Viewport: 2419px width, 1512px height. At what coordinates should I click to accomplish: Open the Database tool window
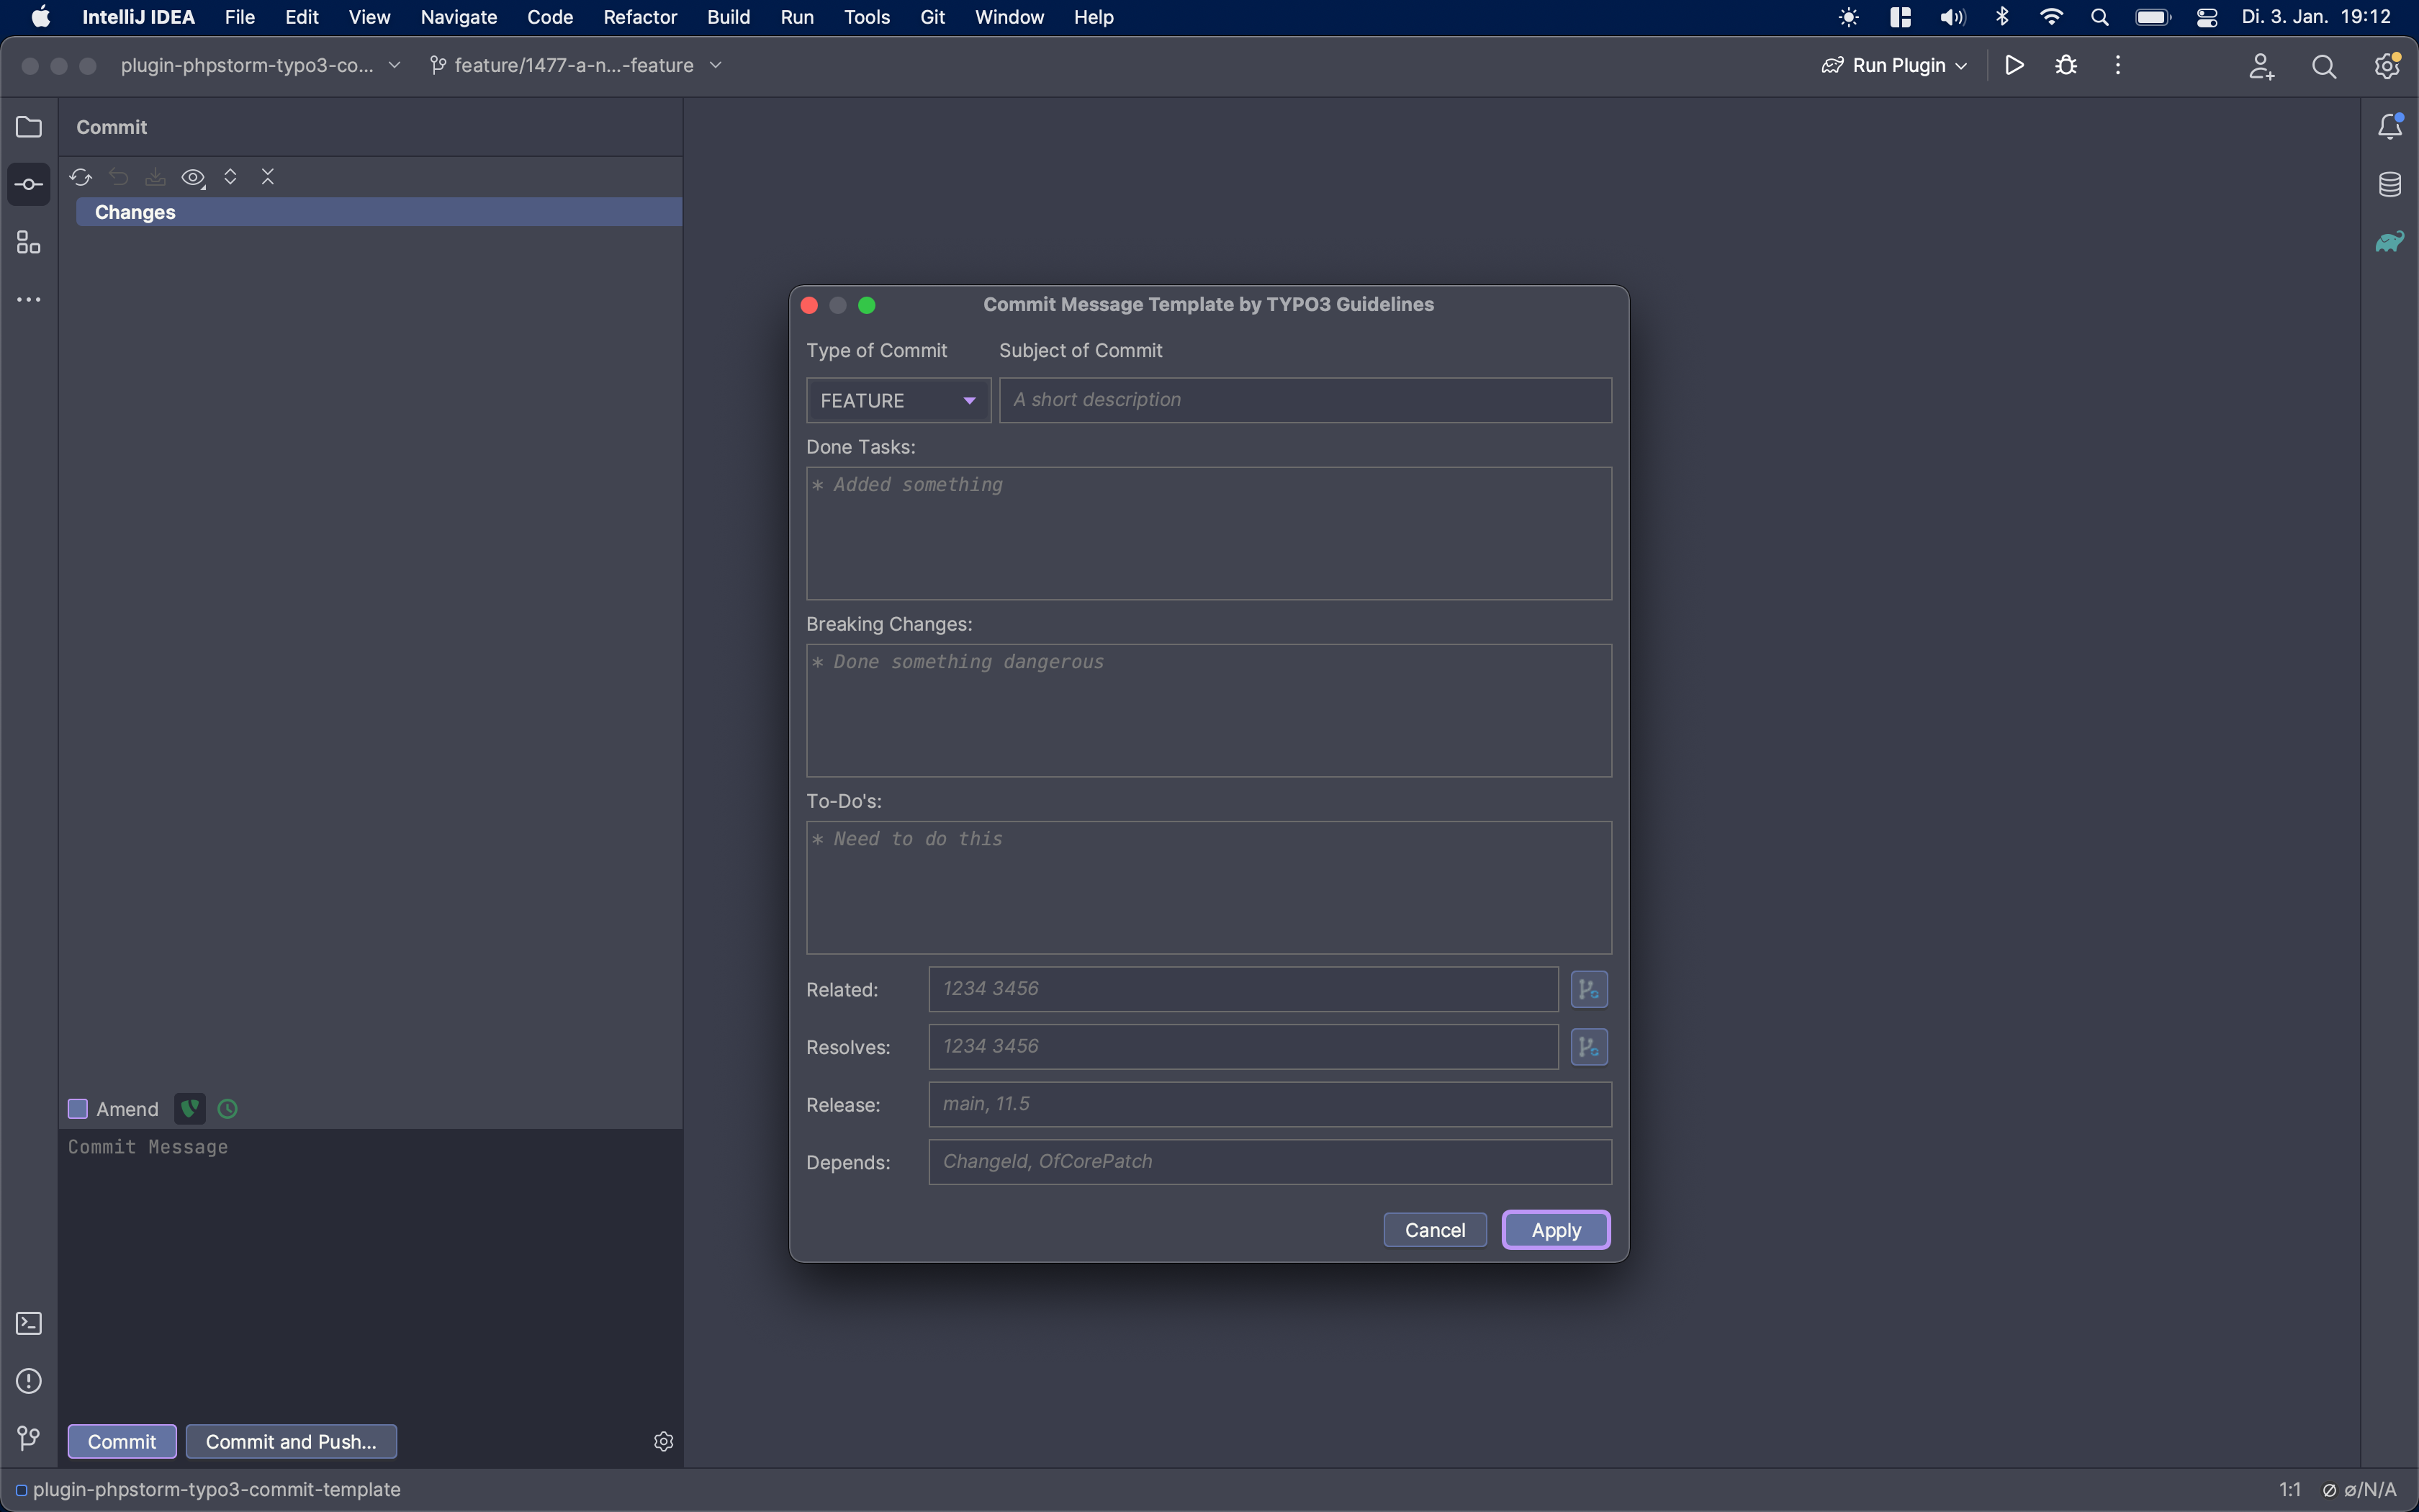(x=2391, y=183)
